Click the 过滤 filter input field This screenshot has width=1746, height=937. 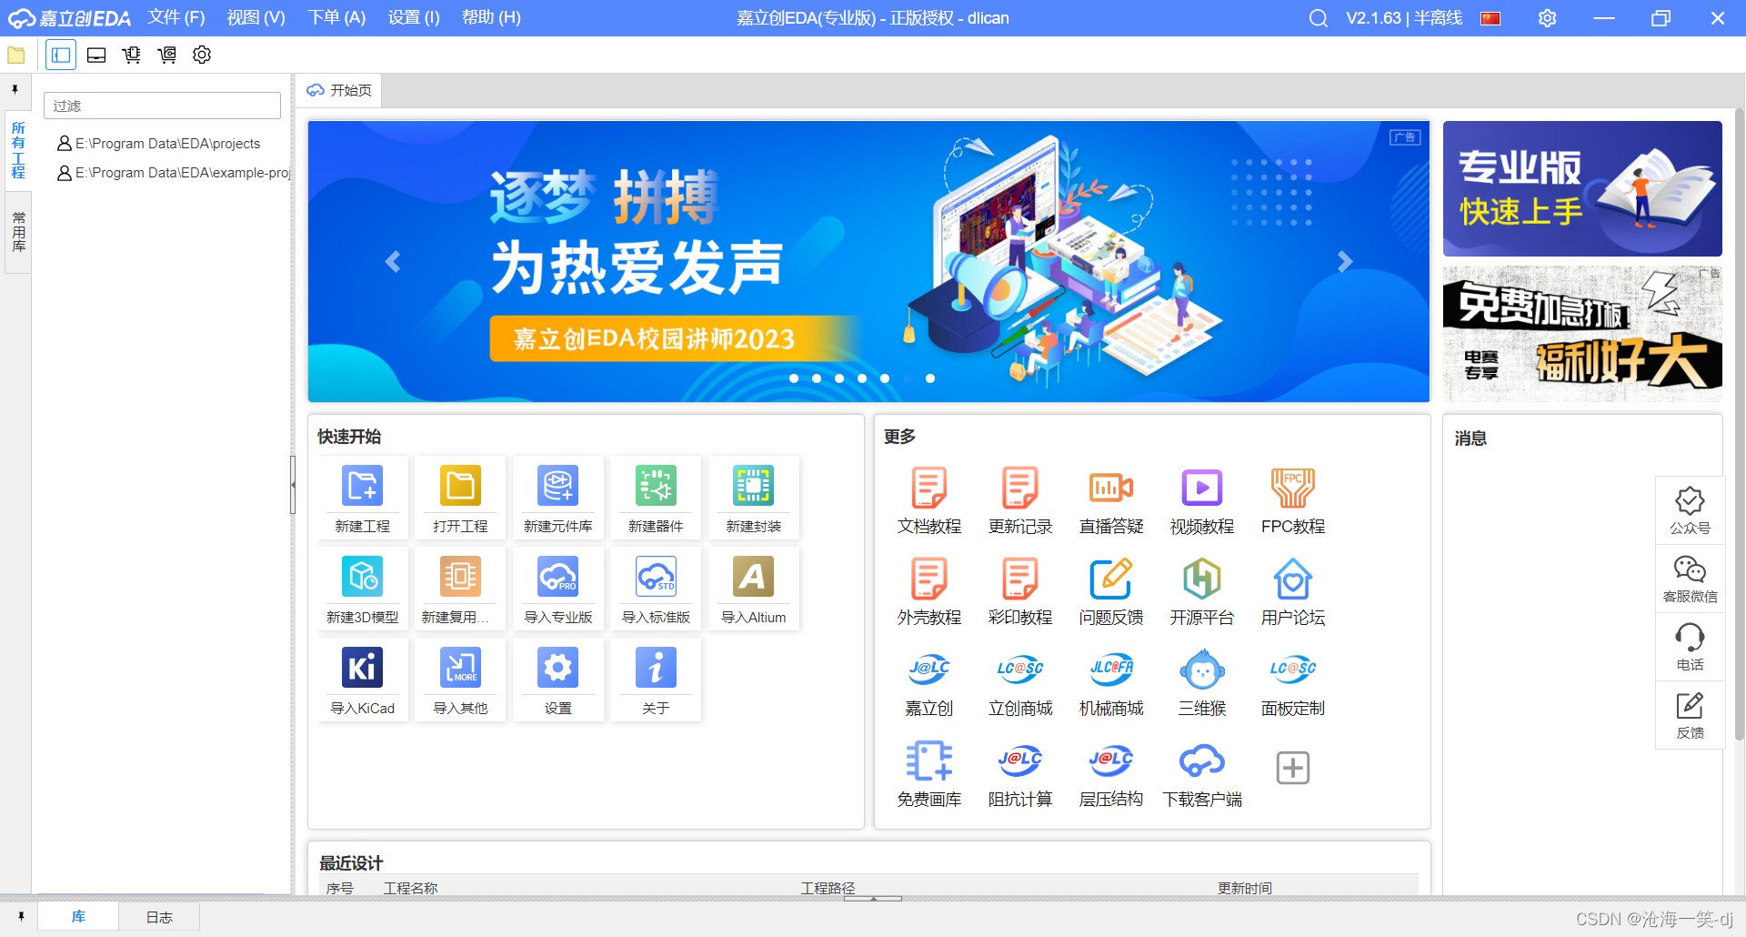162,106
